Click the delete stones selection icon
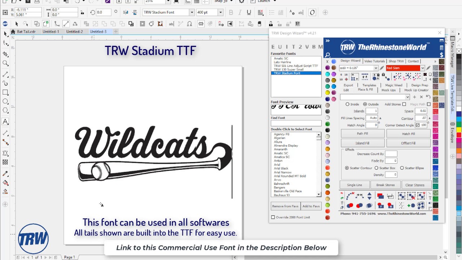Viewport: 462px width, 260px height. click(411, 196)
